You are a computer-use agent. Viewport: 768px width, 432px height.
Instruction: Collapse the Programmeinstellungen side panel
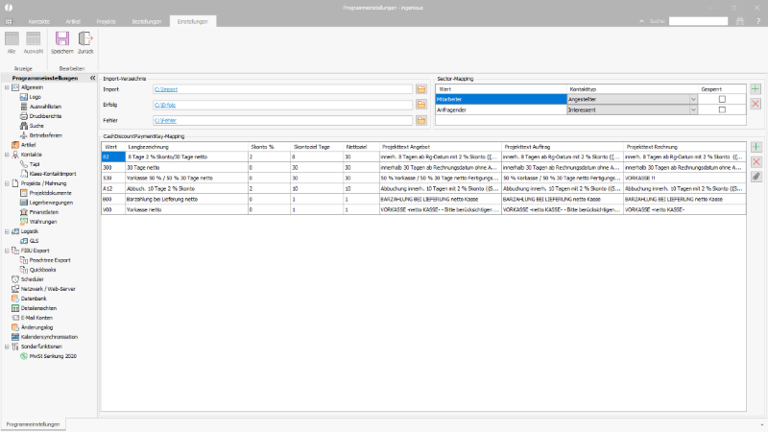[92, 78]
